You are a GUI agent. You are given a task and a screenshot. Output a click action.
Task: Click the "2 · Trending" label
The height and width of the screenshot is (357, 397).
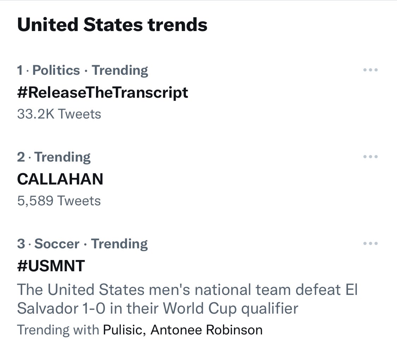54,157
